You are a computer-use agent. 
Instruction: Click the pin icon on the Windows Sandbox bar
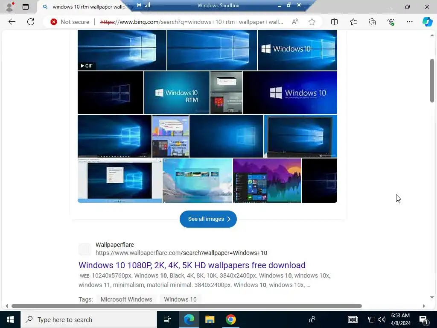tap(138, 5)
